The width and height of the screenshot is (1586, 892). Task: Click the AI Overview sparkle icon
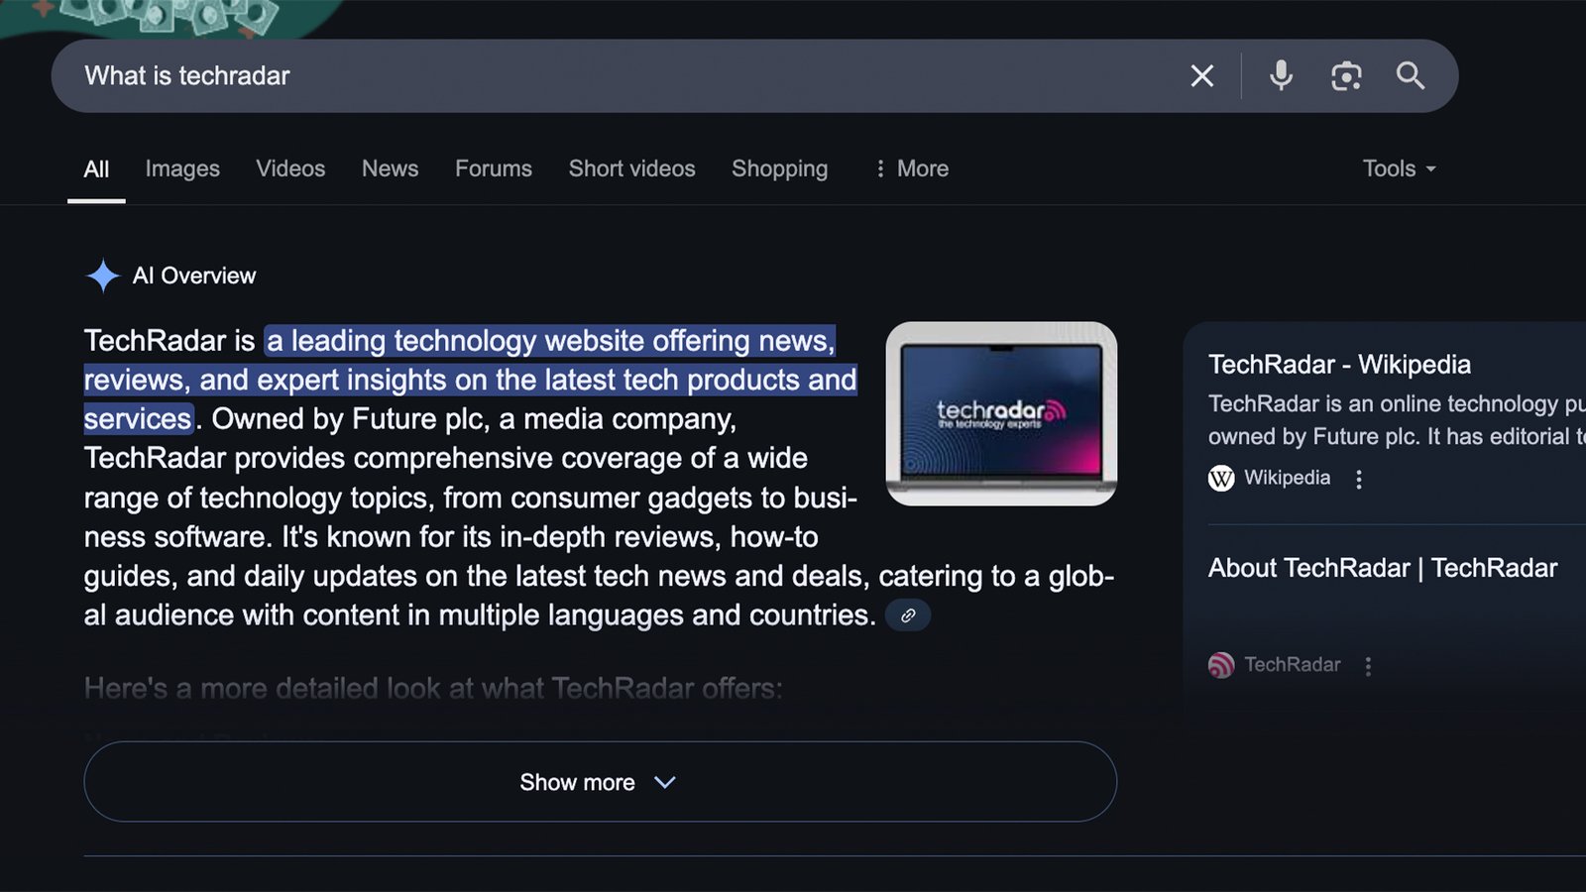click(103, 276)
